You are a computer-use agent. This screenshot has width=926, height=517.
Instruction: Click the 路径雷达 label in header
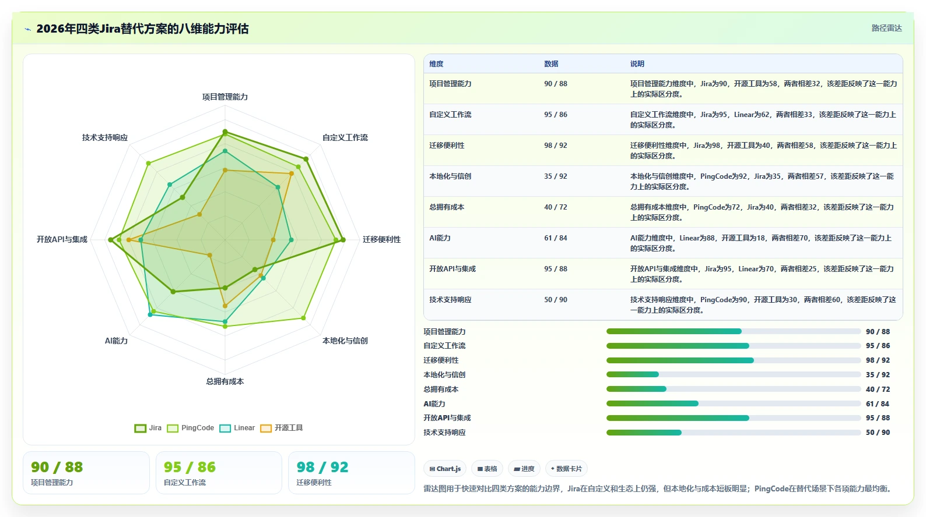coord(886,28)
